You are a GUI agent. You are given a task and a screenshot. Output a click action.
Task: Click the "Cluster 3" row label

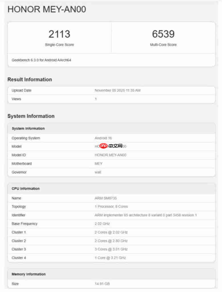pos(19,249)
